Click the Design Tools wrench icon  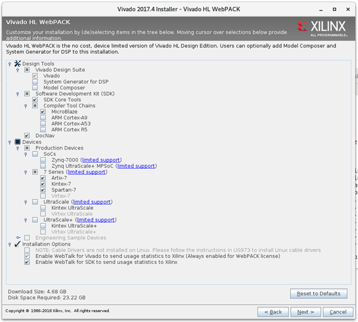pos(17,64)
